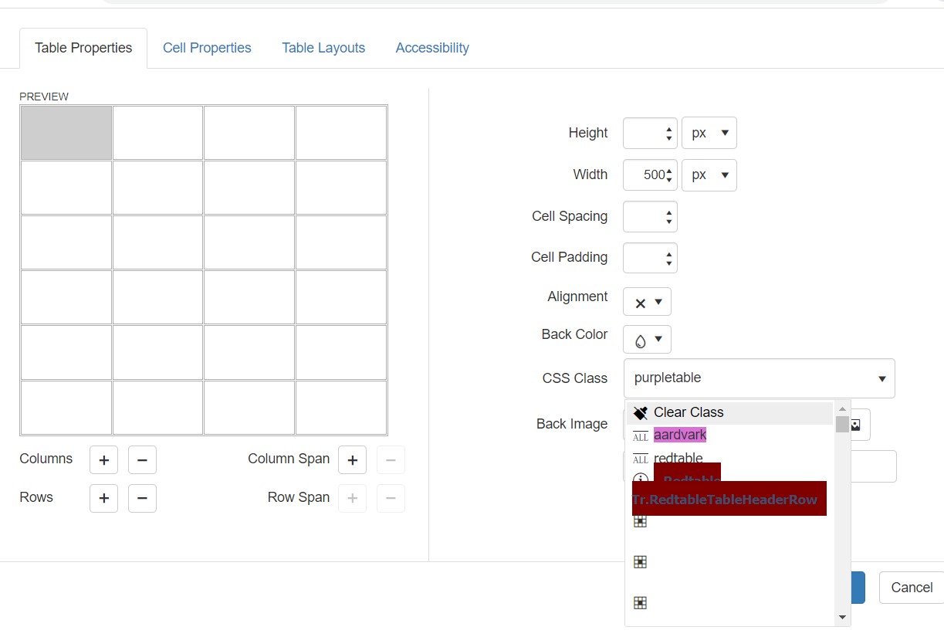Increase Column Span with plus button
The width and height of the screenshot is (944, 637).
tap(352, 460)
